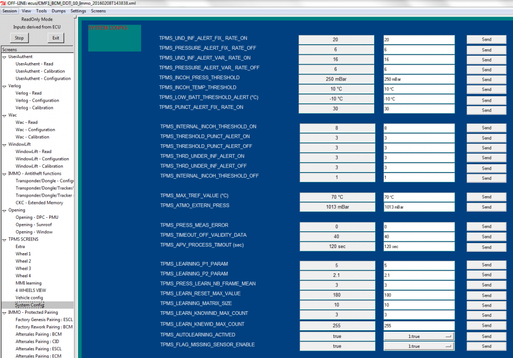Open Verlog - Configuration screen
This screenshot has height=358, width=513.
point(37,101)
